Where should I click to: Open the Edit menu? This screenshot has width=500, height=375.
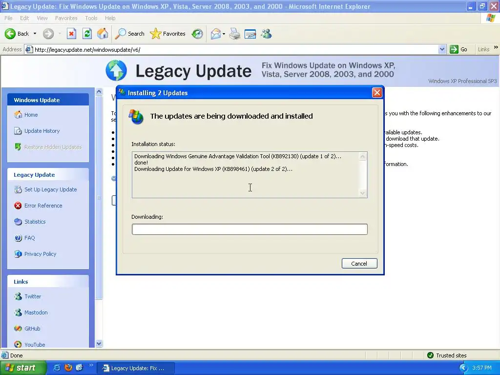point(24,18)
